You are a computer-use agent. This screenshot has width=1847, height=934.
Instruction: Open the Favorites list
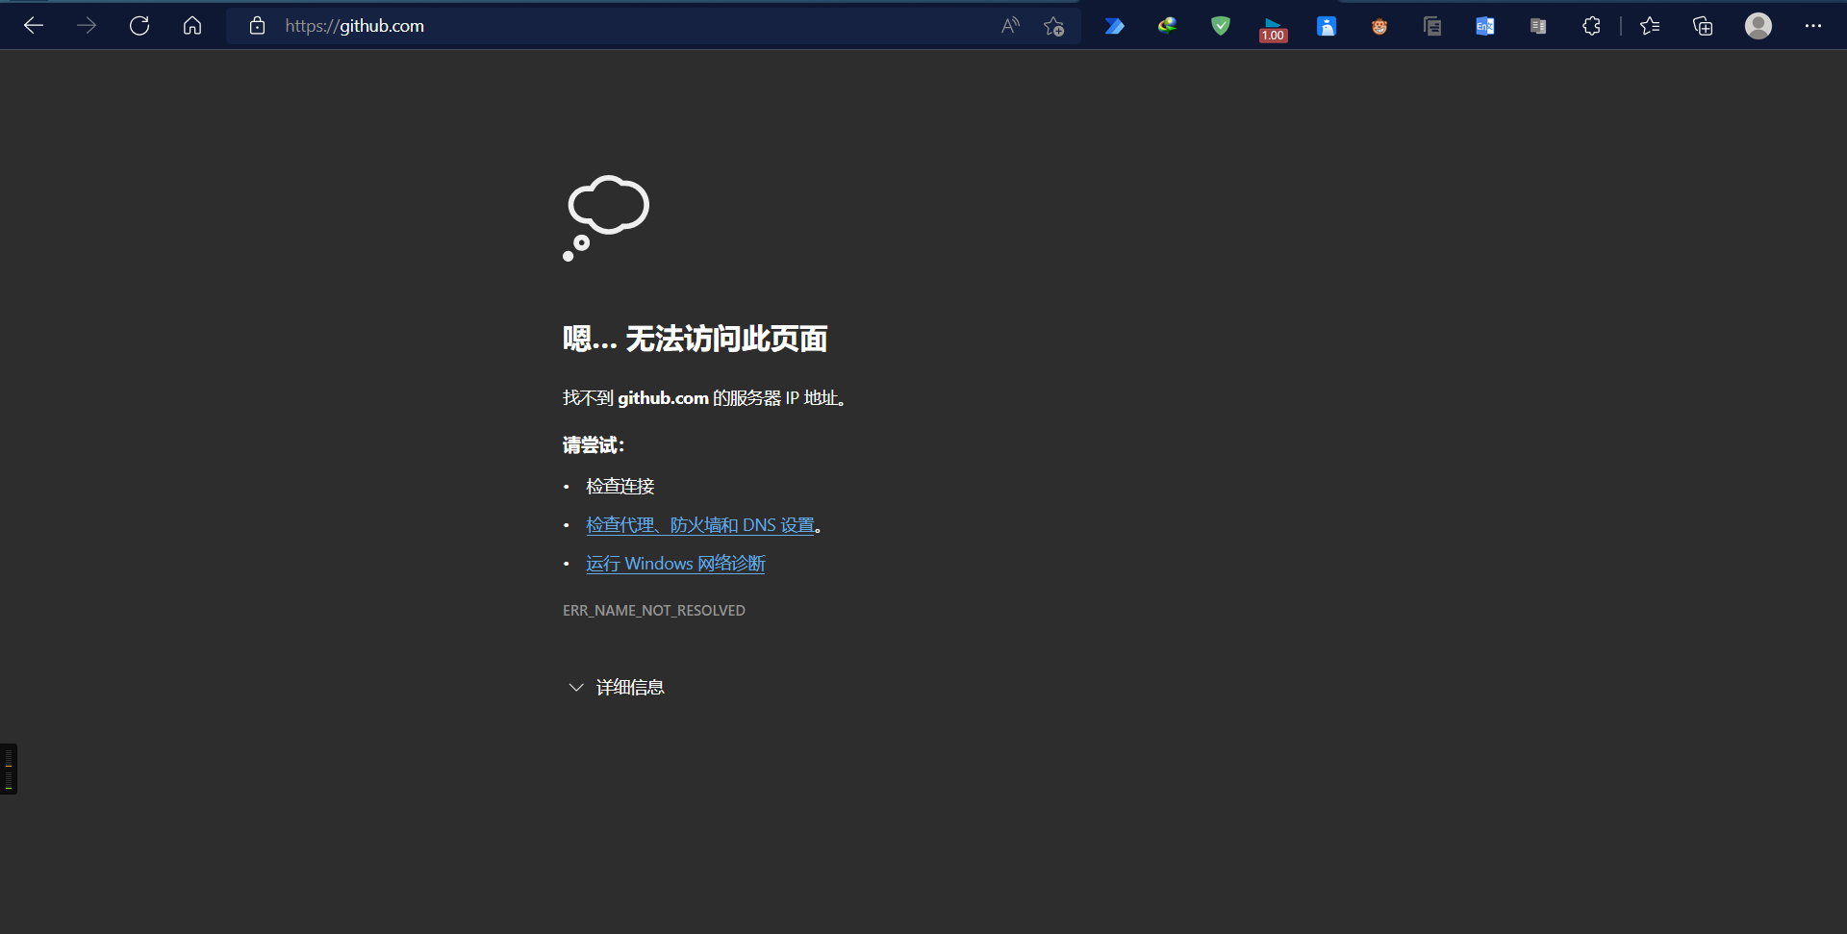click(1650, 26)
